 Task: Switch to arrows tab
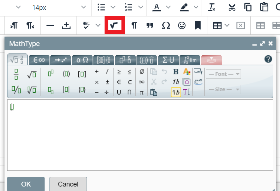coord(61,60)
